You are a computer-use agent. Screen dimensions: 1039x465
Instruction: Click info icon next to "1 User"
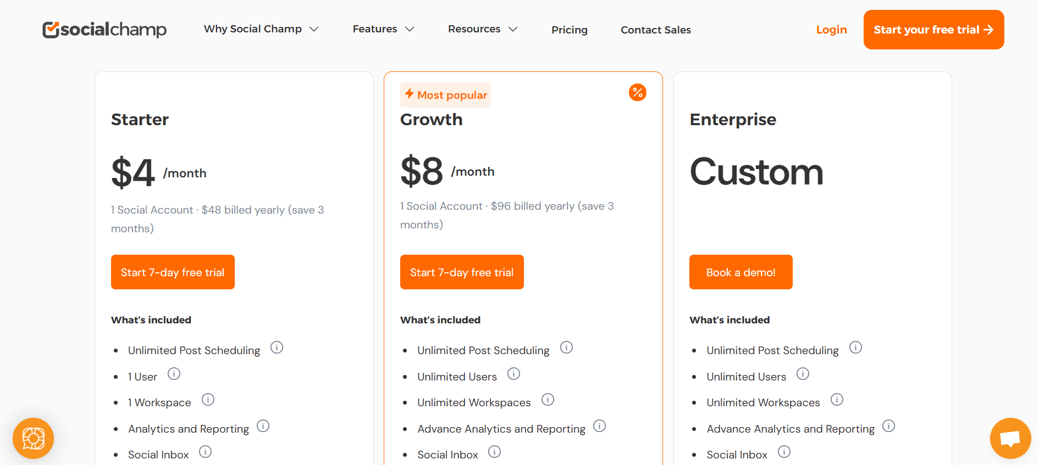point(174,373)
